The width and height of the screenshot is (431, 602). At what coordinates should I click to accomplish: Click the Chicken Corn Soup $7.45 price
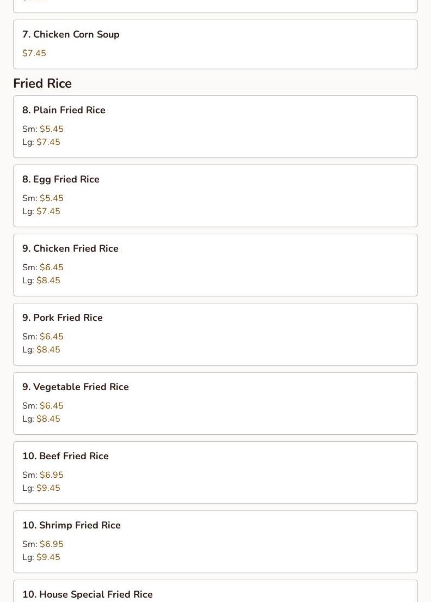coord(34,53)
